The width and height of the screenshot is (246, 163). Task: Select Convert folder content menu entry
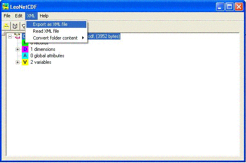56,38
